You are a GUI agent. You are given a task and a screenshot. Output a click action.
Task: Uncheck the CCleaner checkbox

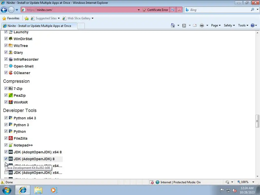(6, 72)
